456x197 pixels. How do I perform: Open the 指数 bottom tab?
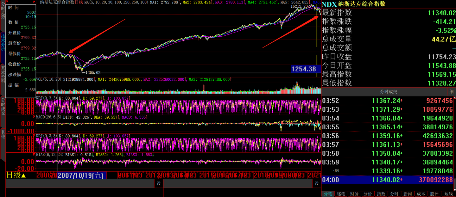381,194
